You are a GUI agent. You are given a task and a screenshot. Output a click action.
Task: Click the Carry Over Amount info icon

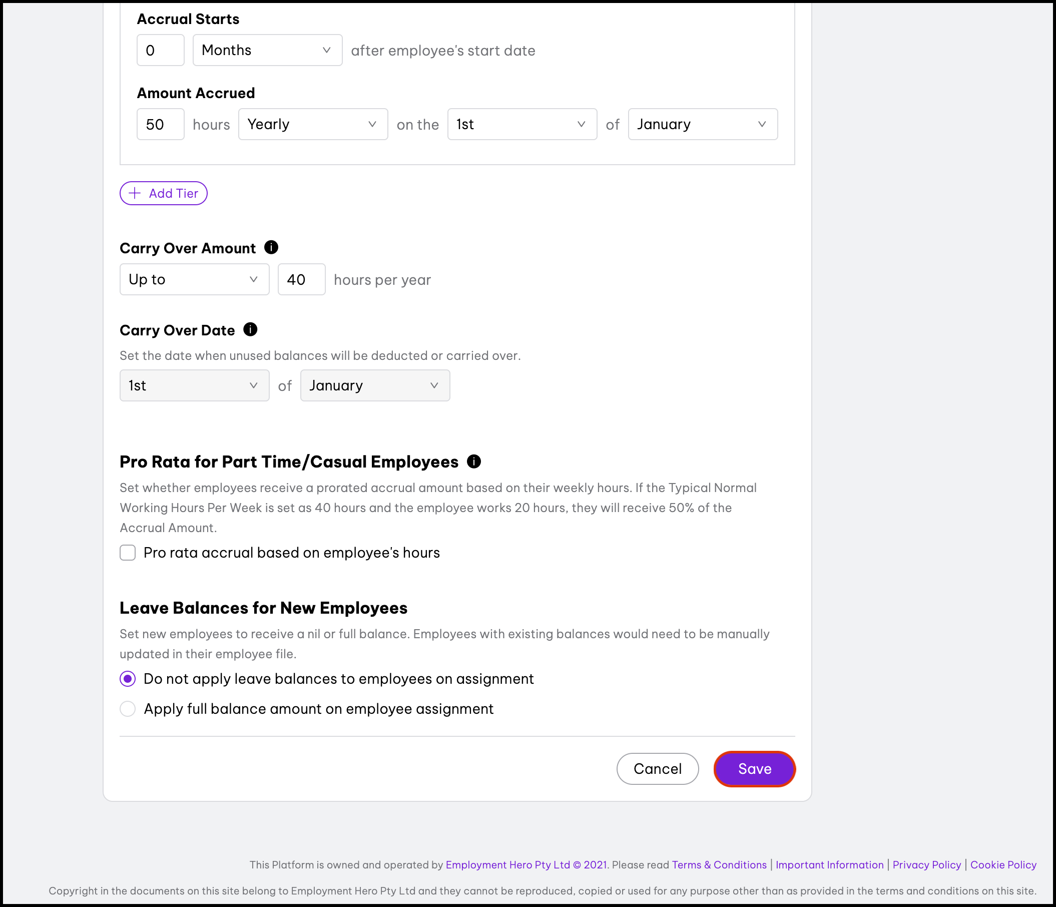tap(271, 247)
